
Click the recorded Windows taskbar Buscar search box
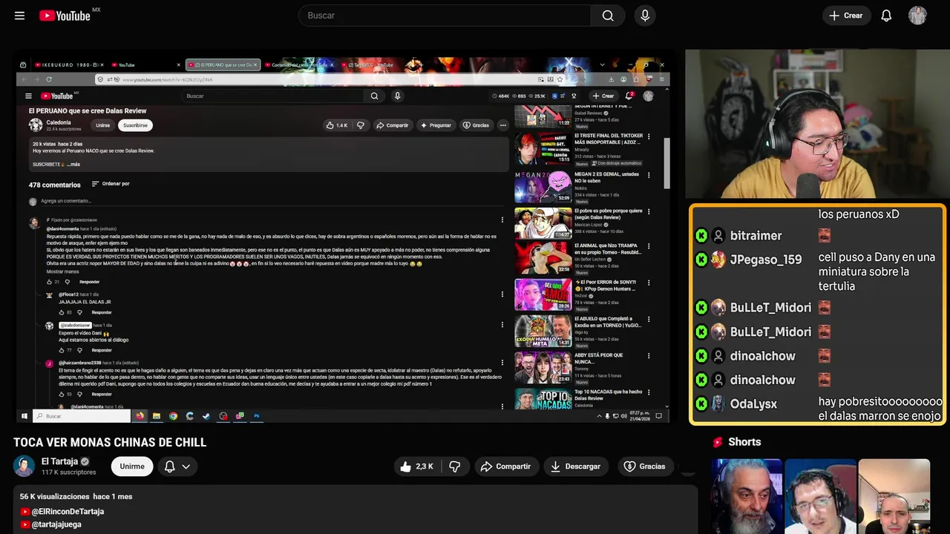point(81,416)
